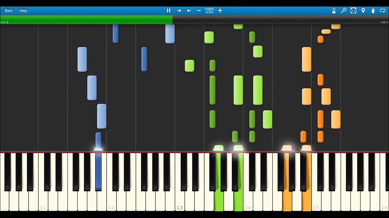389x218 pixels.
Task: Click the 100% 94 BPM speed readout
Action: pyautogui.click(x=209, y=11)
